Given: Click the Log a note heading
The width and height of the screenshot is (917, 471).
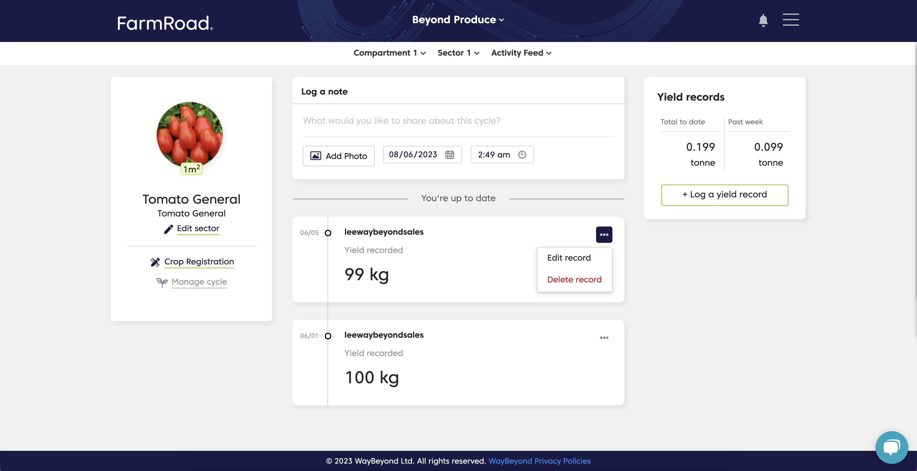Looking at the screenshot, I should pyautogui.click(x=324, y=92).
